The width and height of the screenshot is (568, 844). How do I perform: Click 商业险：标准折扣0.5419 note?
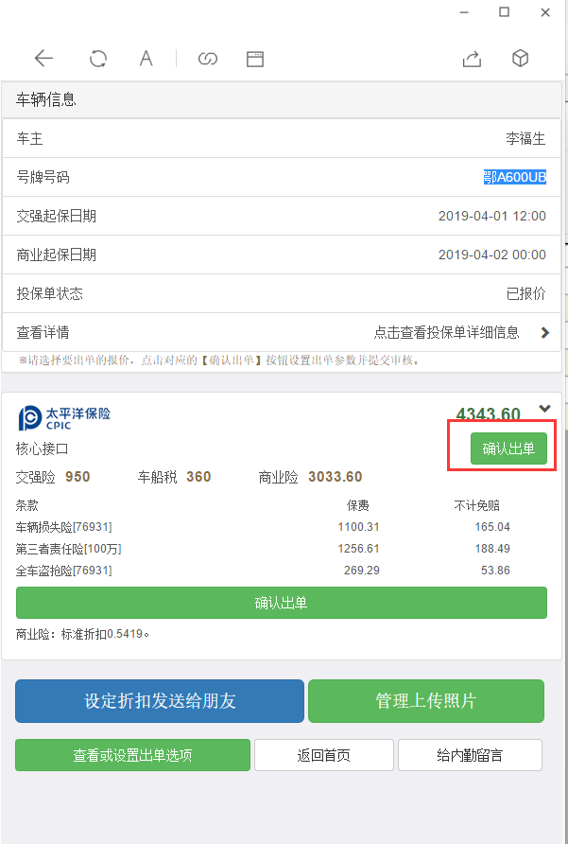tap(83, 635)
